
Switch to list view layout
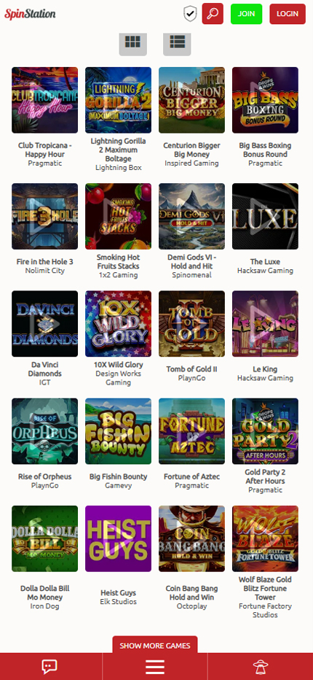click(177, 42)
